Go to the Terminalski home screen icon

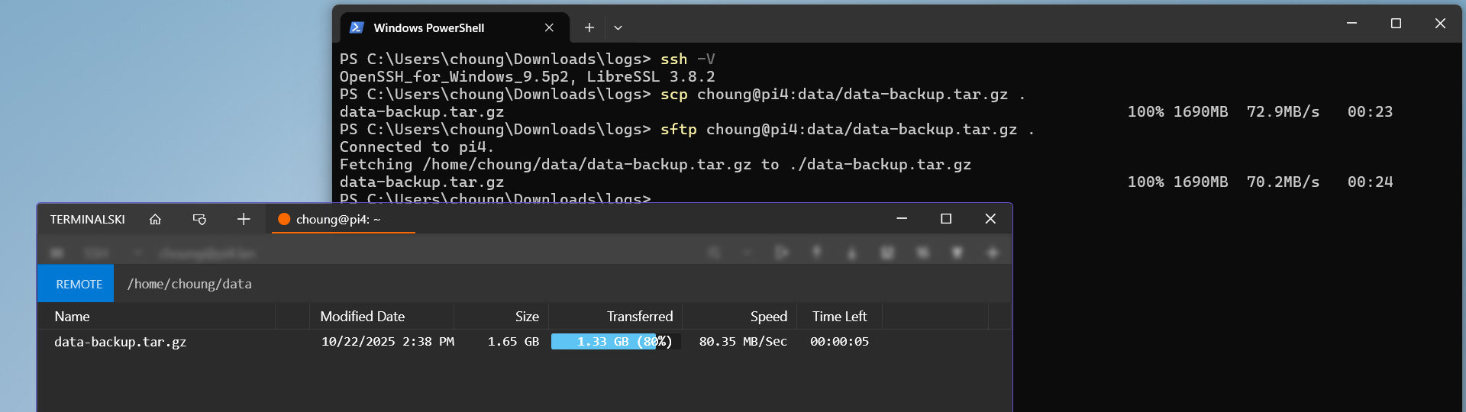(x=155, y=220)
